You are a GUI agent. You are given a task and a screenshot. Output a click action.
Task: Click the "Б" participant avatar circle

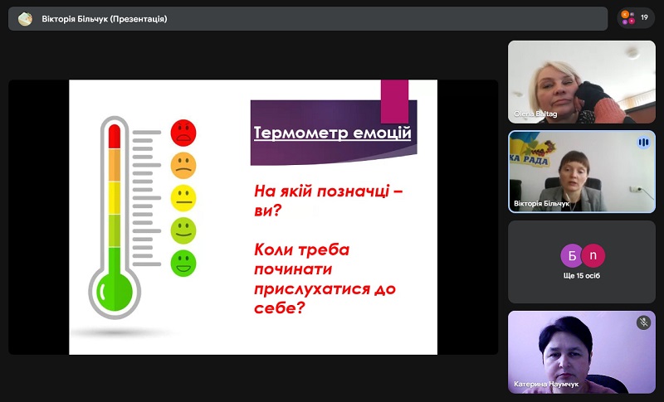coord(571,254)
